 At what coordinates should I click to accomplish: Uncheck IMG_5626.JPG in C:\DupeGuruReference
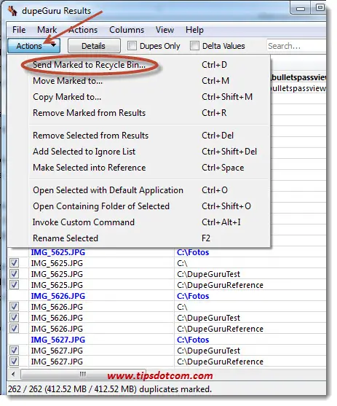point(15,329)
